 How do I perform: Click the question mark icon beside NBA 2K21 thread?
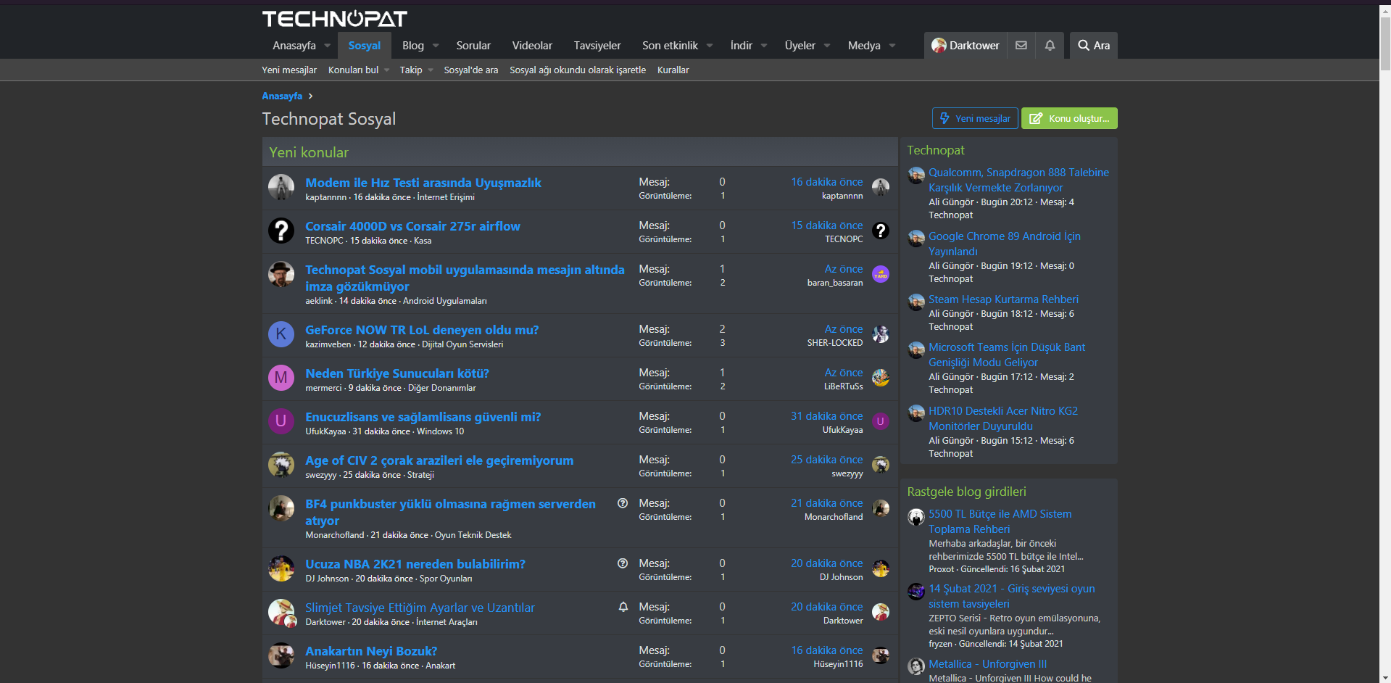[622, 563]
